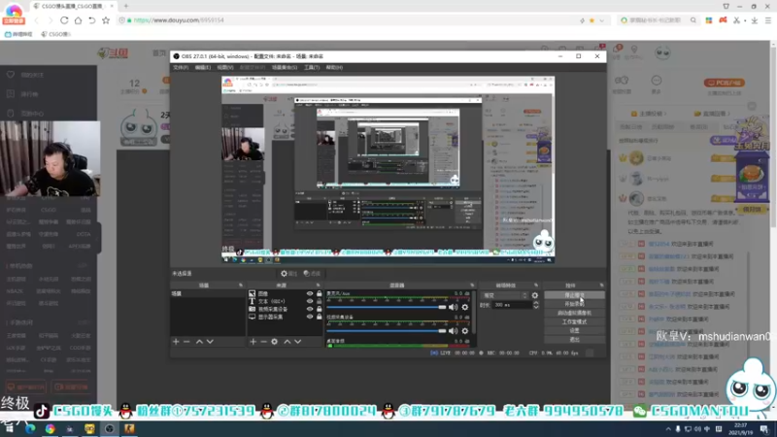Open OBS icon in Windows taskbar

(110, 428)
